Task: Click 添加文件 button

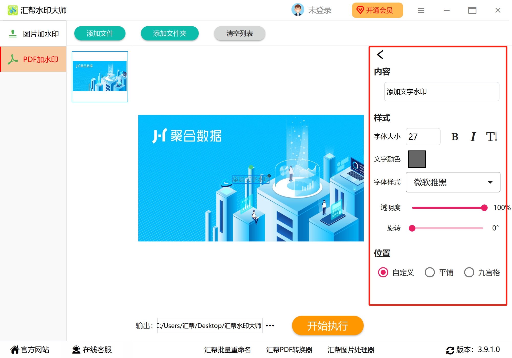Action: click(x=100, y=33)
